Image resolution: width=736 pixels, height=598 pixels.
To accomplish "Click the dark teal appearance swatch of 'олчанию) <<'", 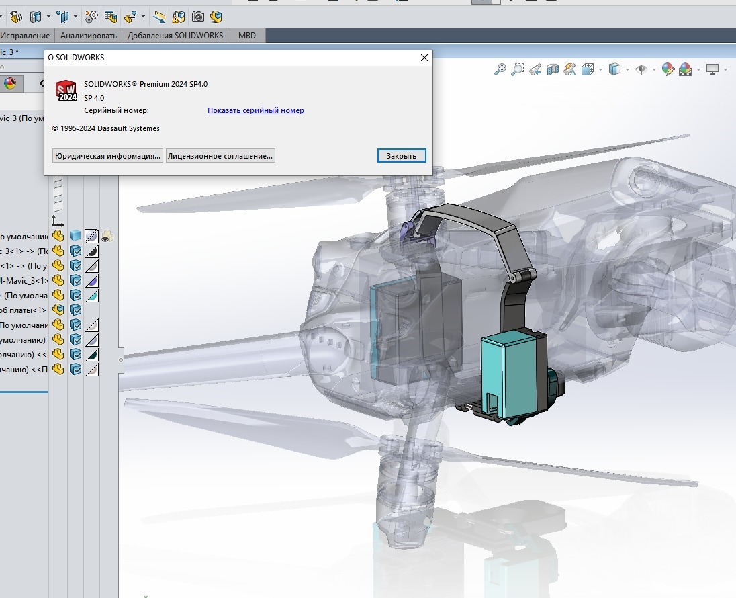I will coord(91,354).
